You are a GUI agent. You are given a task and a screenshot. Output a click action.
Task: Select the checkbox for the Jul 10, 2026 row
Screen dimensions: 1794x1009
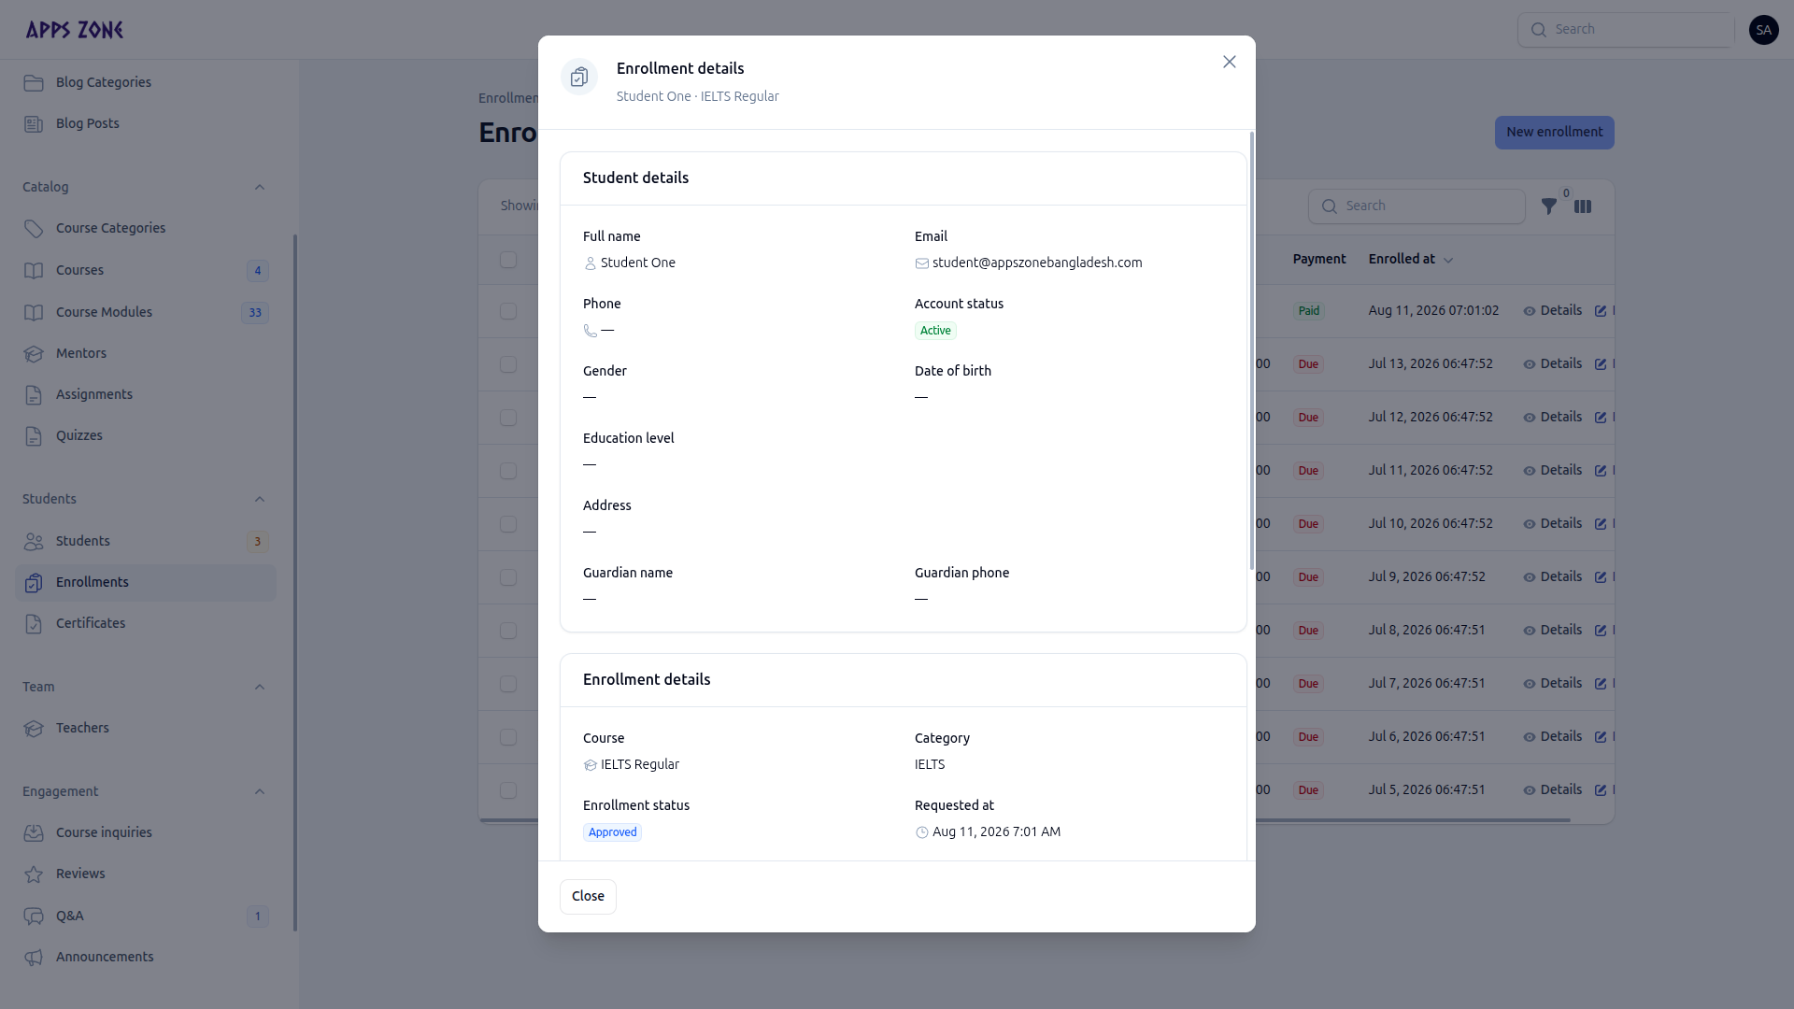coord(508,524)
